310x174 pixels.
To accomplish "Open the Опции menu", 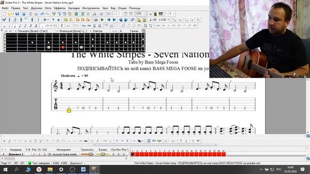I will pos(122,8).
